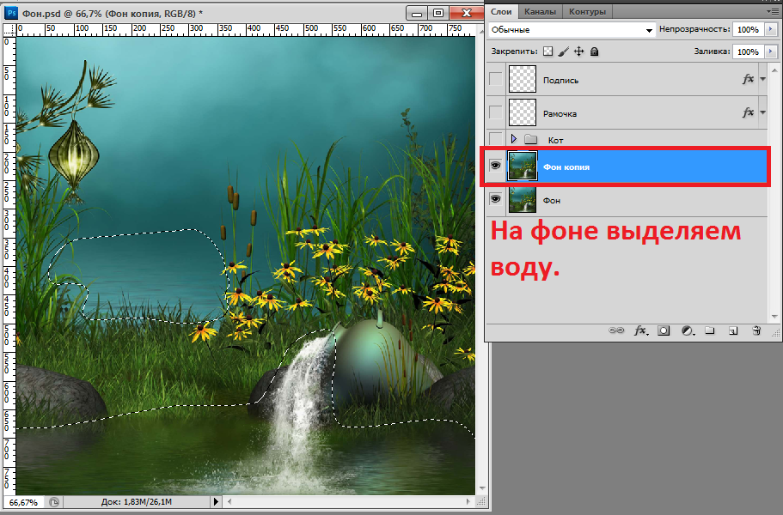Click the Заливка value field
783x515 pixels.
(748, 51)
